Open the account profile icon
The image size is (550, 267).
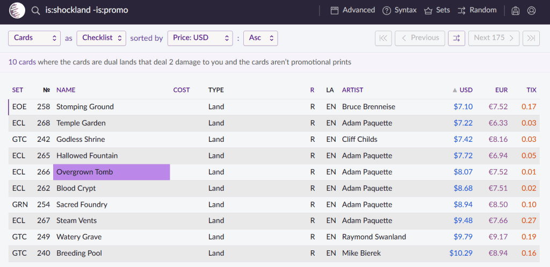tap(532, 11)
